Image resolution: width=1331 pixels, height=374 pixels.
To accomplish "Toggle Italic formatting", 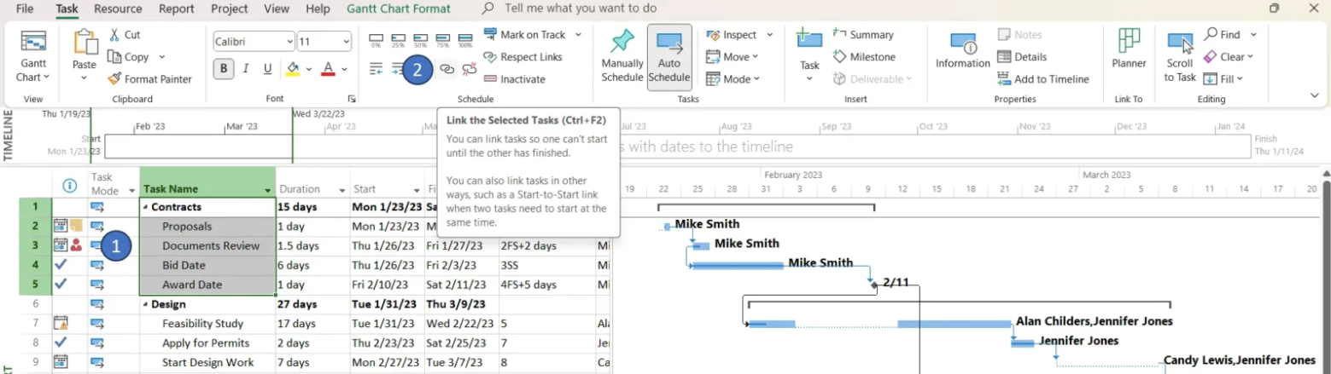I will pyautogui.click(x=246, y=69).
